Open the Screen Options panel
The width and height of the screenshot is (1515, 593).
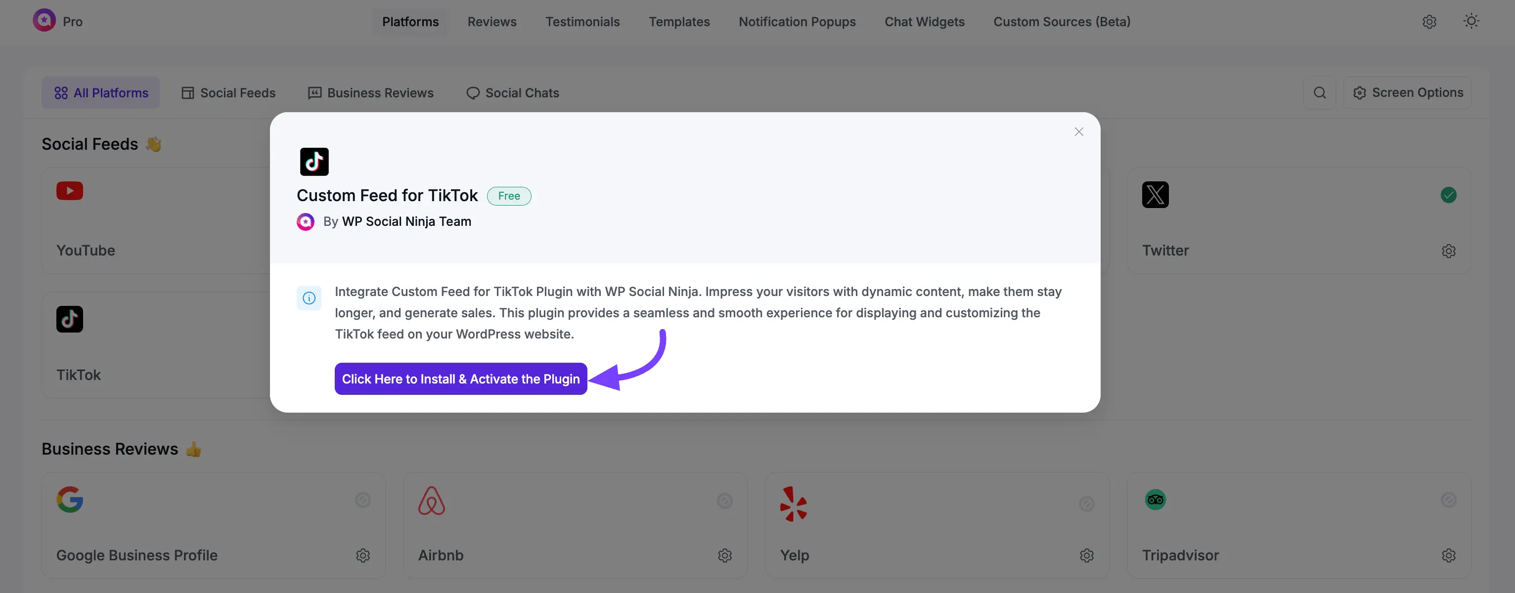(x=1409, y=92)
